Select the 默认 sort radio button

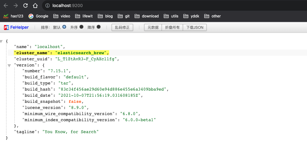click(64, 27)
